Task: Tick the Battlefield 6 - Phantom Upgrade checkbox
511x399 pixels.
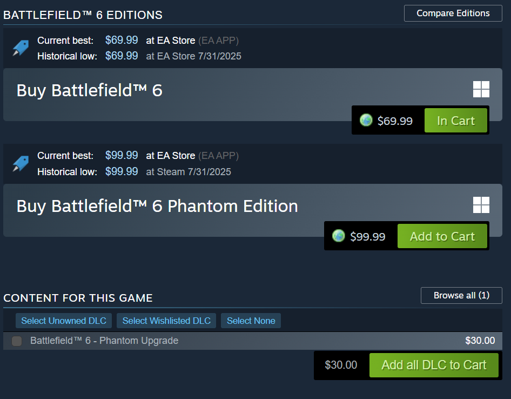Action: (x=17, y=341)
